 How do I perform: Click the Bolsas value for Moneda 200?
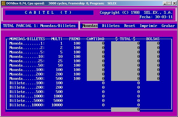pyautogui.click(x=153, y=74)
